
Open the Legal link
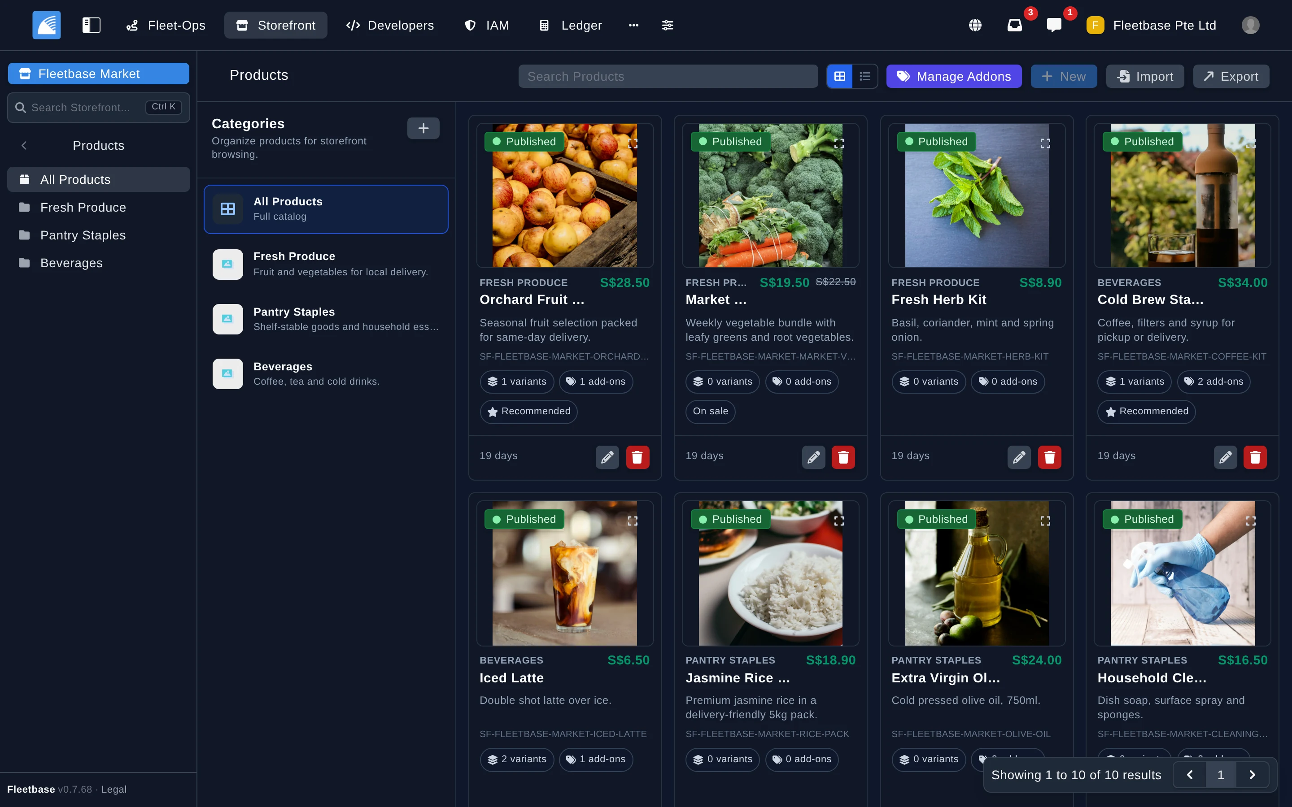(x=113, y=789)
